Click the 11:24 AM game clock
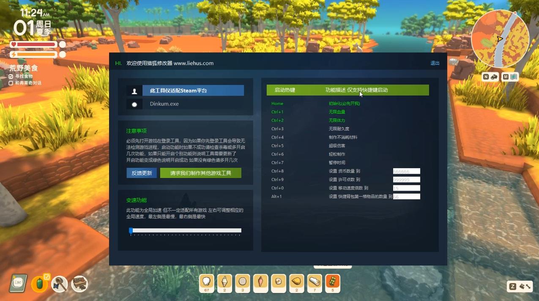The width and height of the screenshot is (539, 301). 35,13
